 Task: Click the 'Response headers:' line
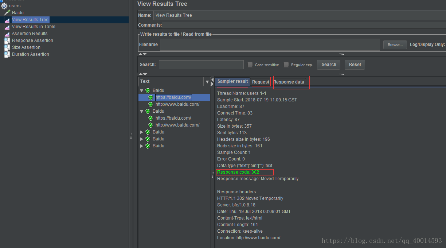pyautogui.click(x=237, y=192)
